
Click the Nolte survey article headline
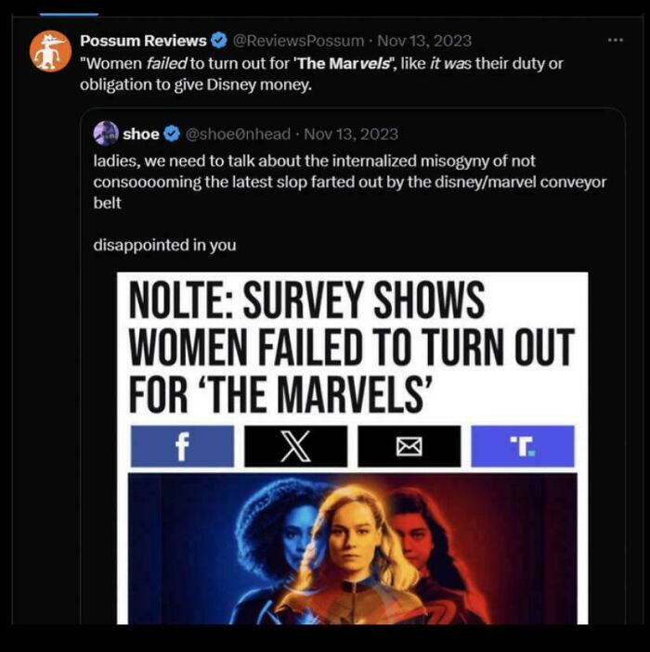point(351,347)
